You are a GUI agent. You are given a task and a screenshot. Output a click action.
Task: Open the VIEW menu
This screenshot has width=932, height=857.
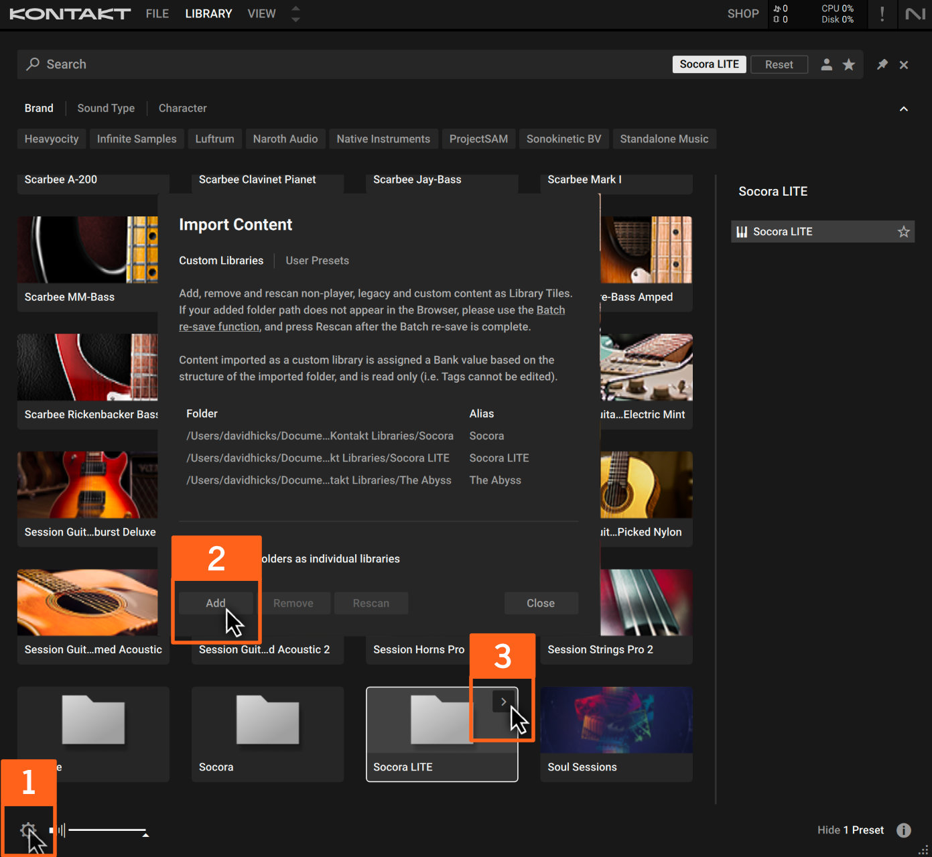[x=261, y=13]
